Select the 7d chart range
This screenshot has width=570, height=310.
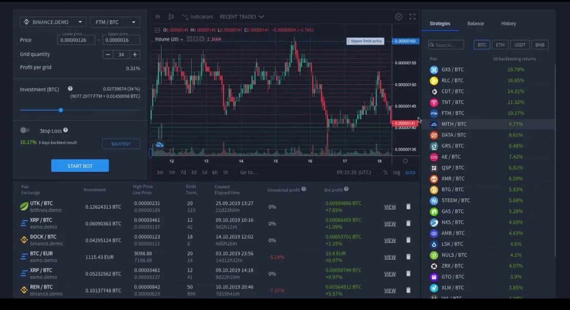183,172
